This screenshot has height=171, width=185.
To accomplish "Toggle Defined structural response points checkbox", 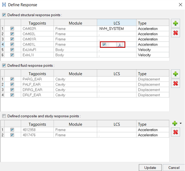I will [x=4, y=15].
